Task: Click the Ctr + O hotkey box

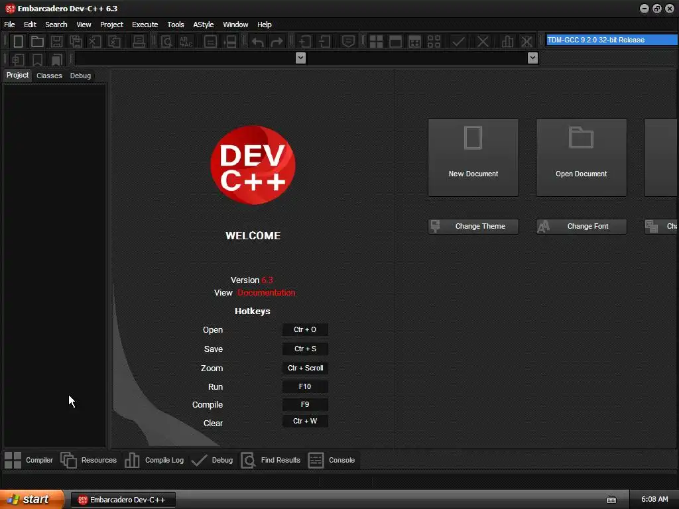Action: (x=305, y=330)
